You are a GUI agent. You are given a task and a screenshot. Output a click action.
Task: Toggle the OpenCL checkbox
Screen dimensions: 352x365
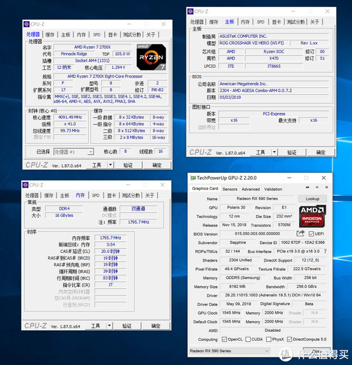[224, 339]
